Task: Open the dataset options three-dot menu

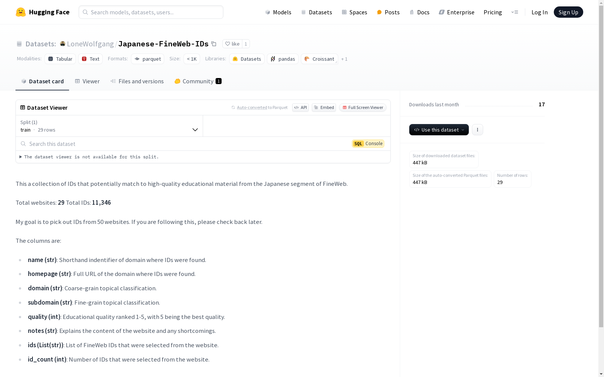Action: pos(478,130)
